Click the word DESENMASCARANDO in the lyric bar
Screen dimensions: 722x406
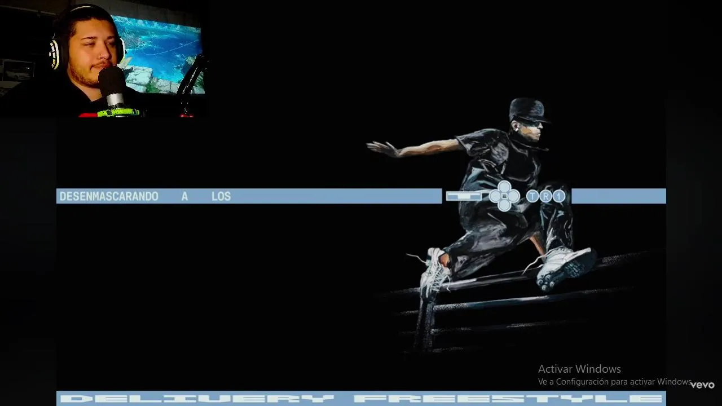pyautogui.click(x=109, y=196)
